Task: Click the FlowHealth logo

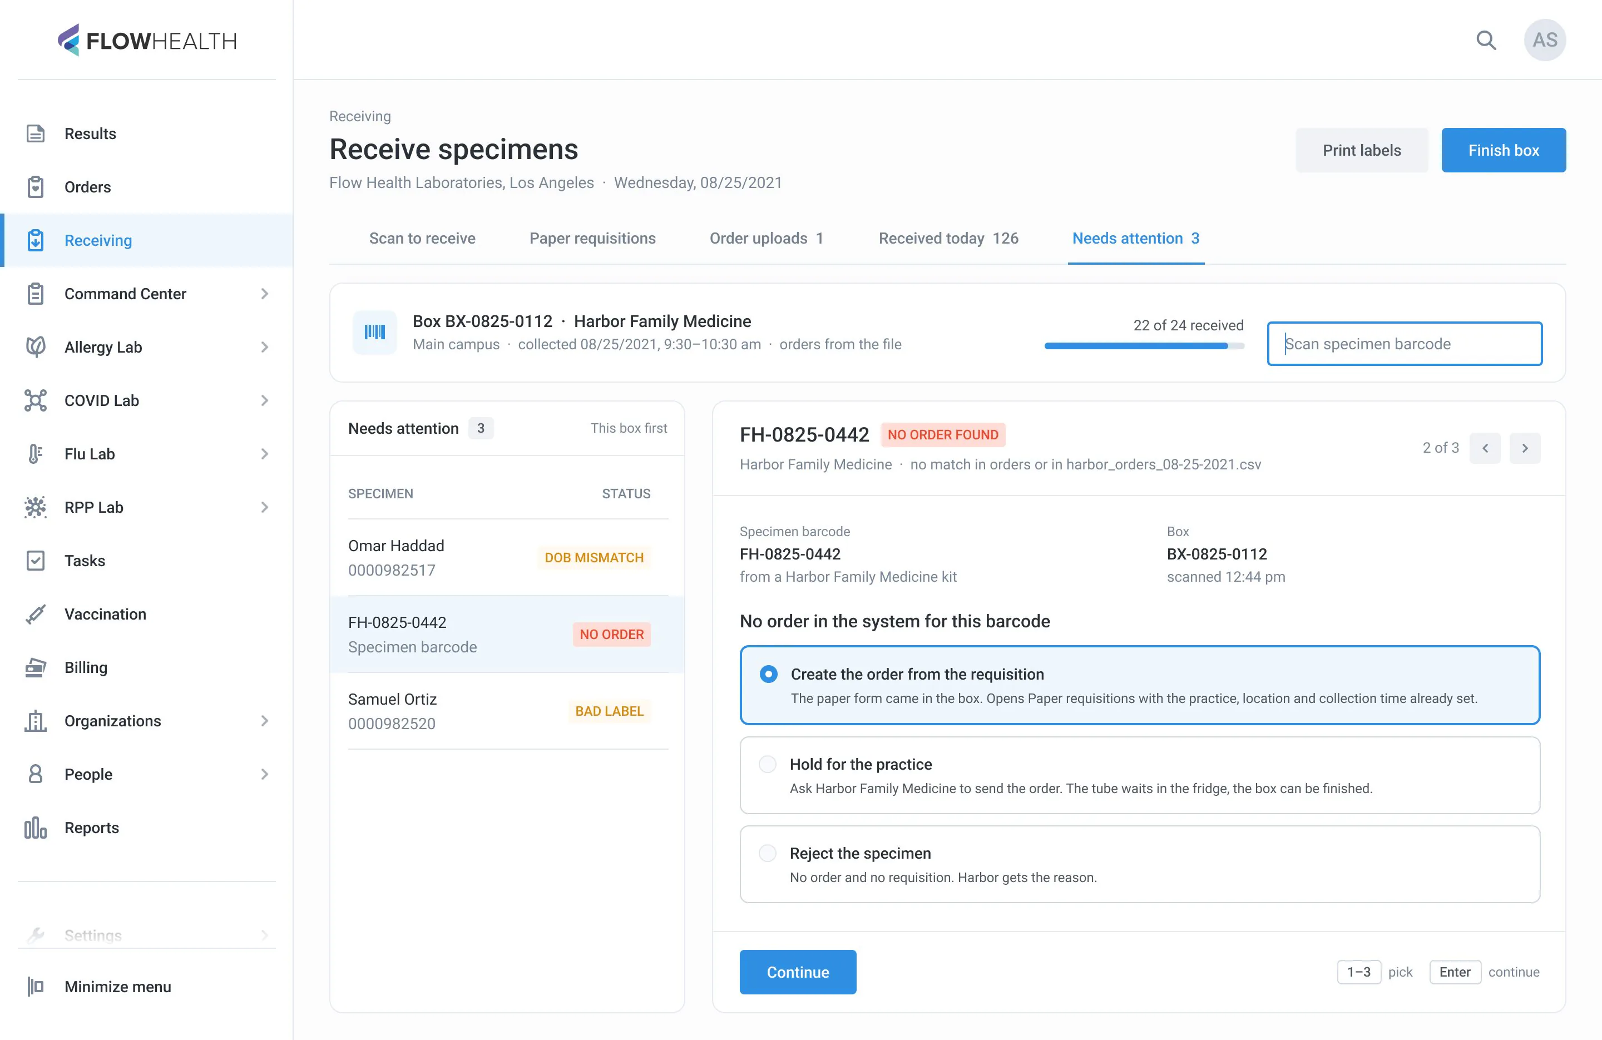Action: (x=147, y=41)
